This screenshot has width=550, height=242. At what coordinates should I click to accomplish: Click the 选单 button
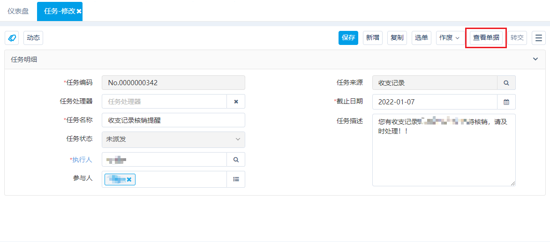(421, 38)
